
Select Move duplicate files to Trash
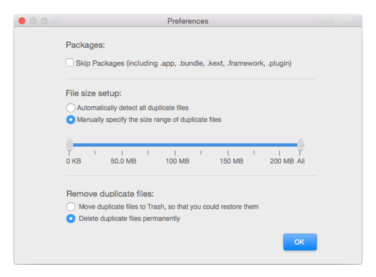pyautogui.click(x=70, y=207)
